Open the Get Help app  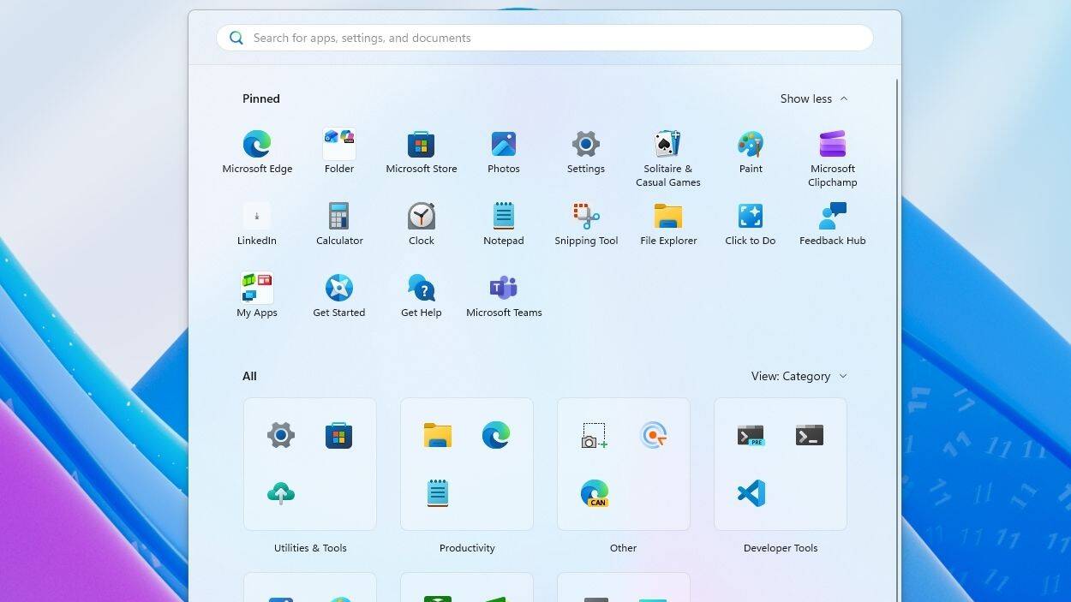click(422, 296)
